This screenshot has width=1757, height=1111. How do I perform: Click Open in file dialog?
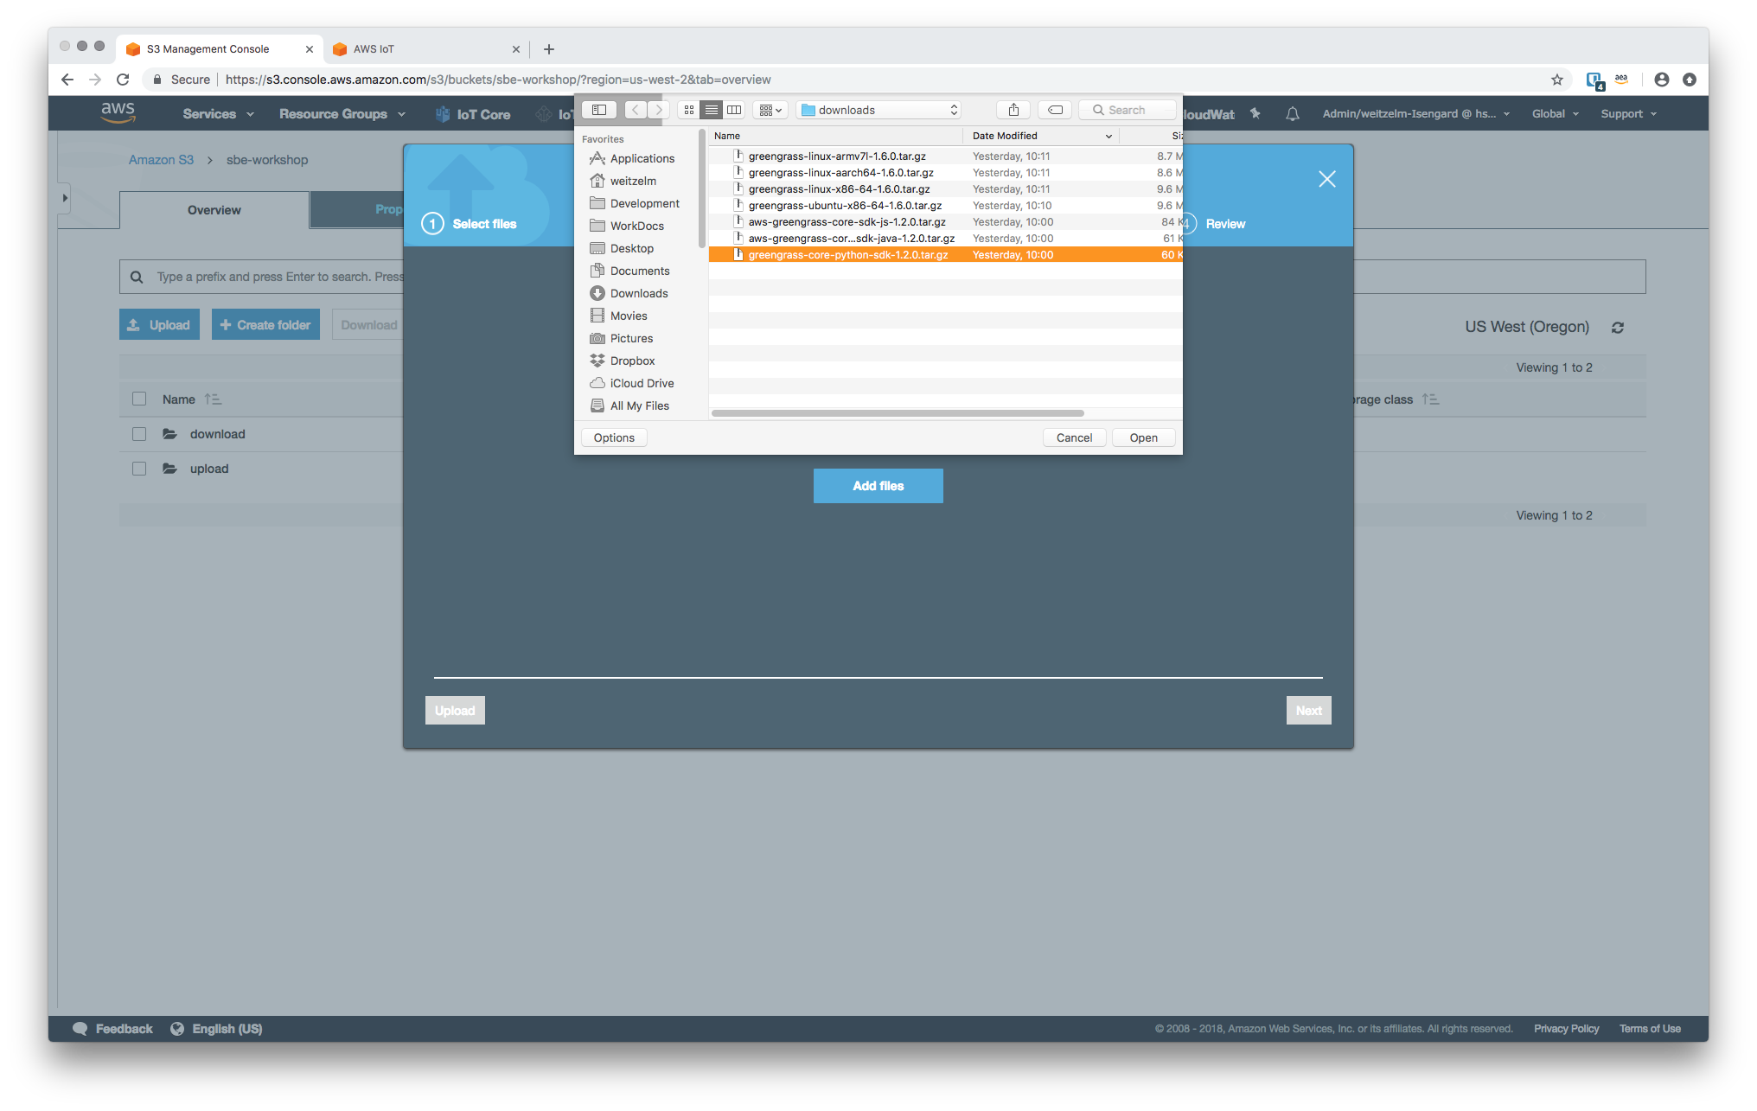coord(1143,437)
